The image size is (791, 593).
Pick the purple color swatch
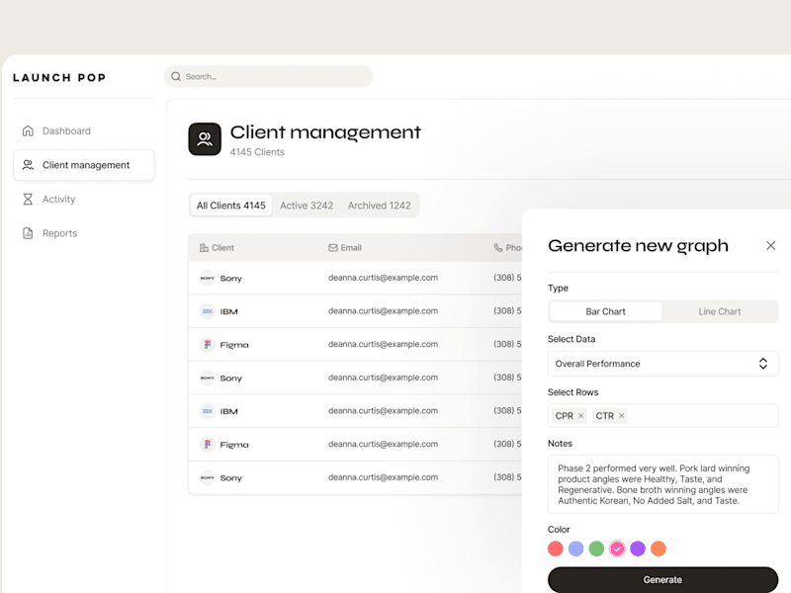pyautogui.click(x=638, y=549)
